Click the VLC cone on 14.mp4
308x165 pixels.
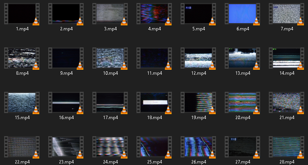click(300, 66)
